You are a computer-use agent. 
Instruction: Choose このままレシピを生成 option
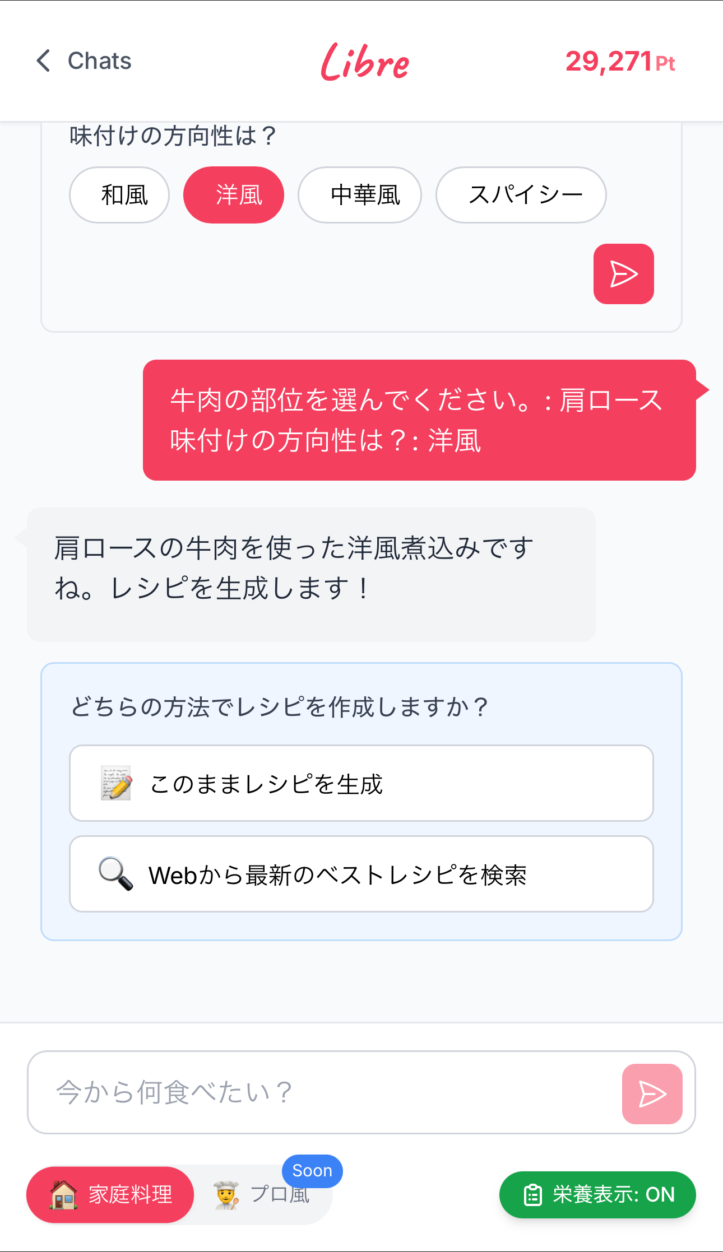tap(361, 783)
